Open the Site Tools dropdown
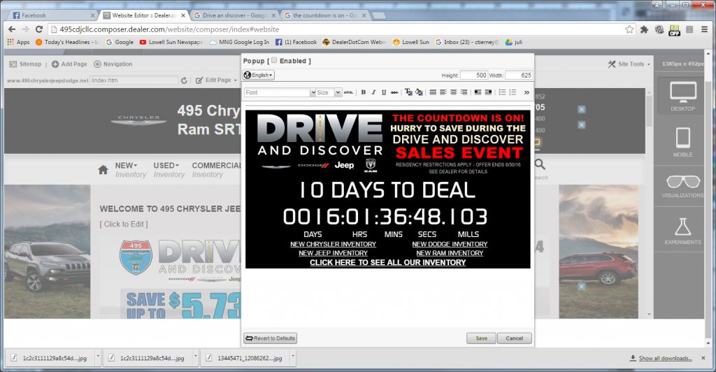Screen dimensions: 716x372 [x=629, y=64]
